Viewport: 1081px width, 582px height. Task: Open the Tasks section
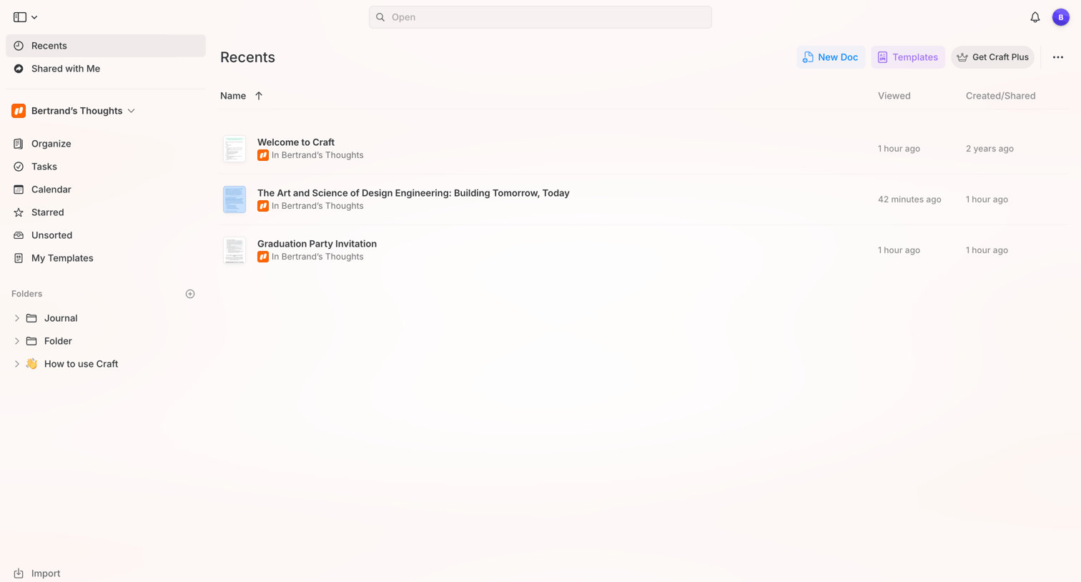tap(106, 167)
